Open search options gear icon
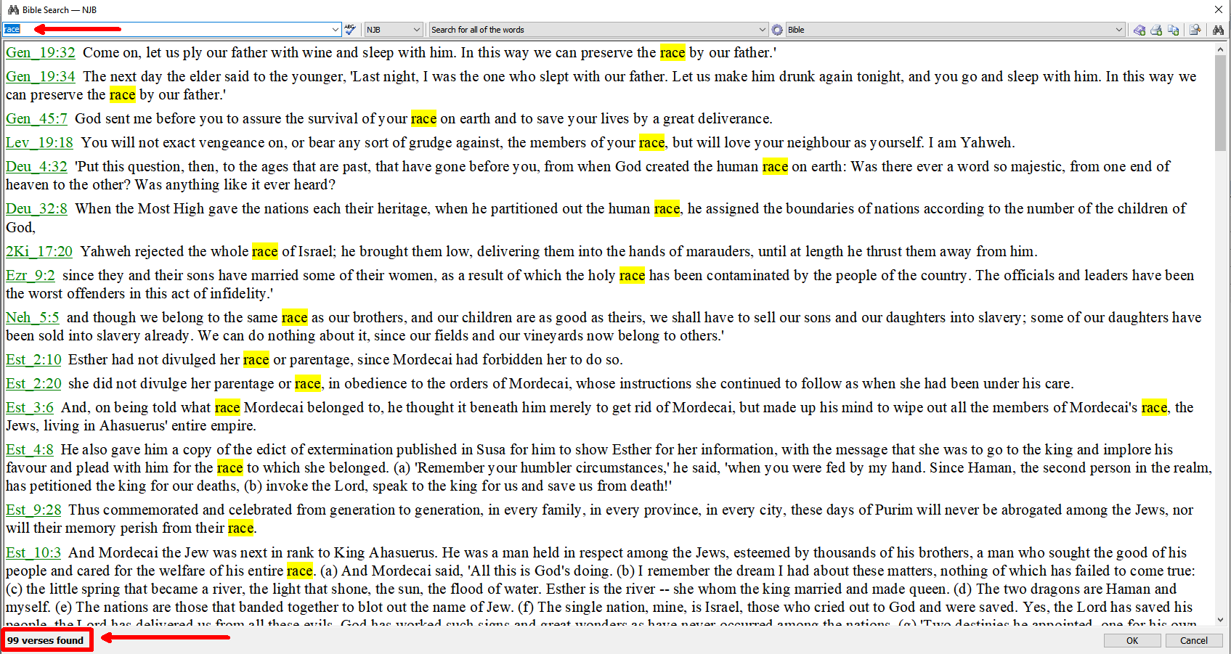Viewport: 1231px width, 654px height. click(777, 30)
